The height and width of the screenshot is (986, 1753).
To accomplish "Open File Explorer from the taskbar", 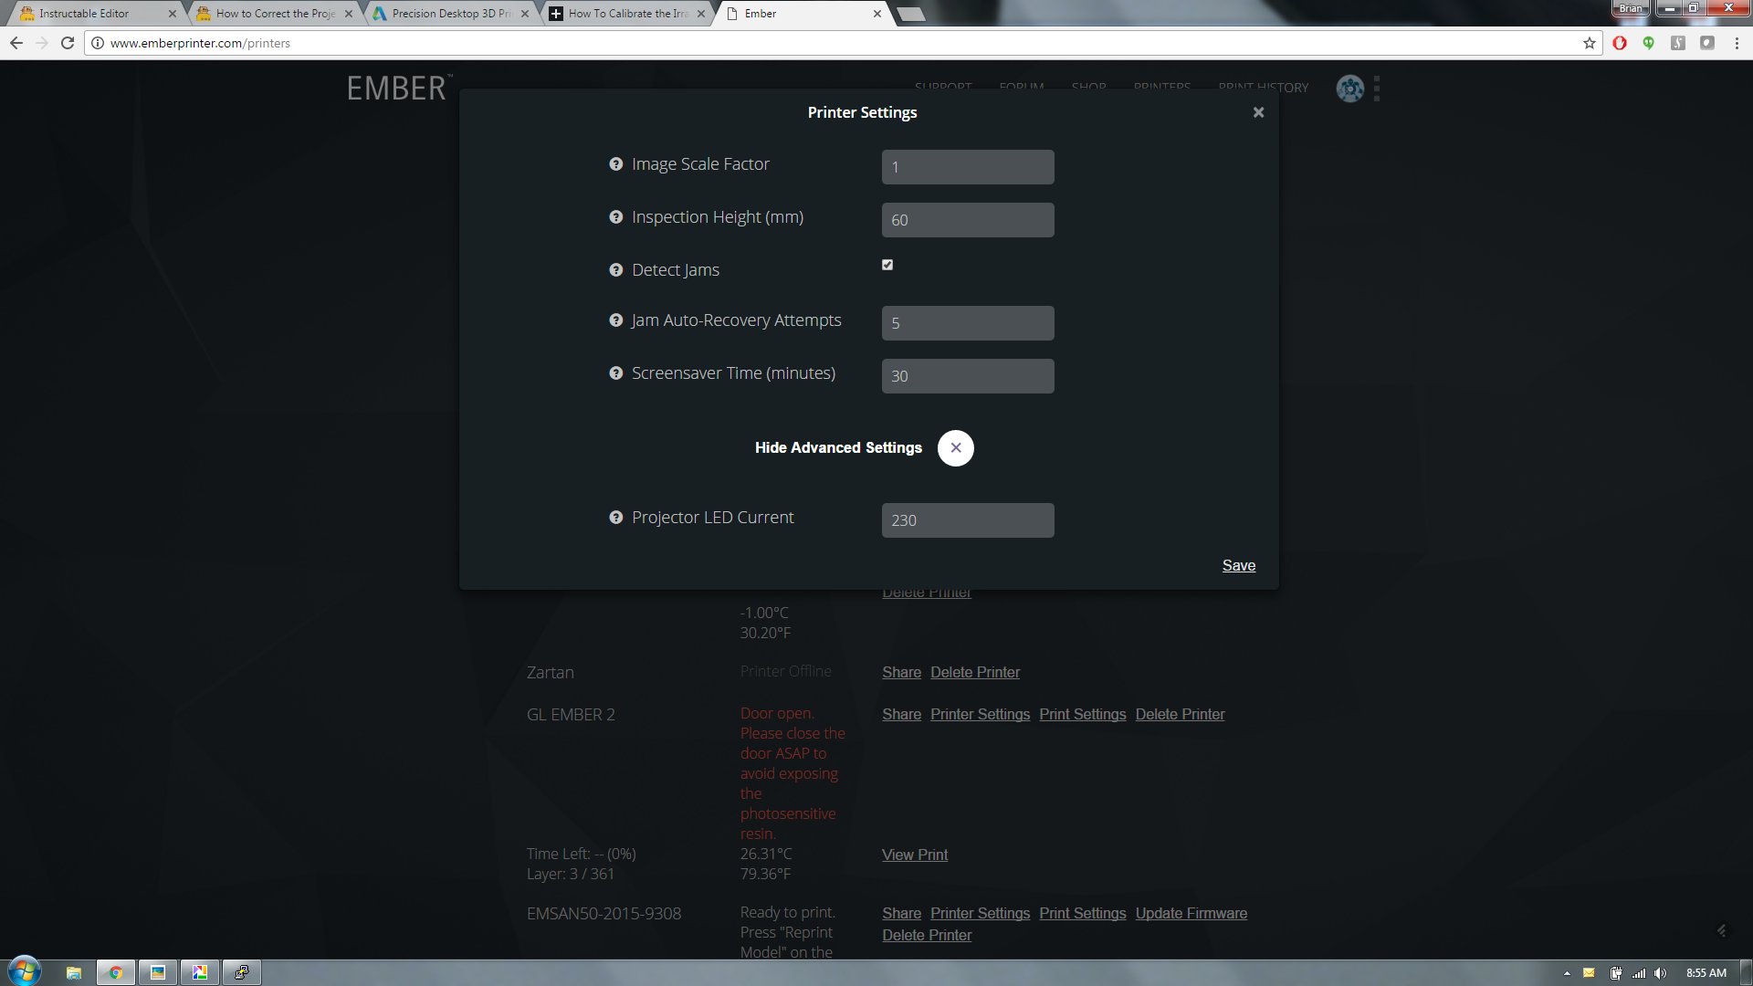I will [74, 972].
